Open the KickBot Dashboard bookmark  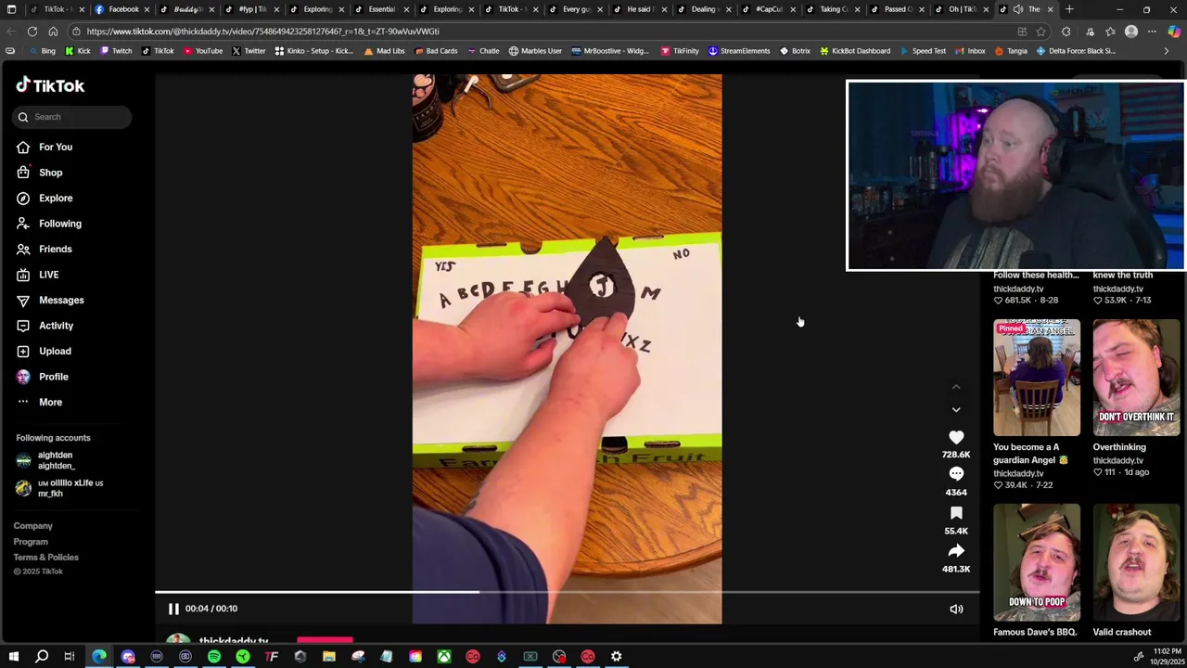tap(854, 51)
